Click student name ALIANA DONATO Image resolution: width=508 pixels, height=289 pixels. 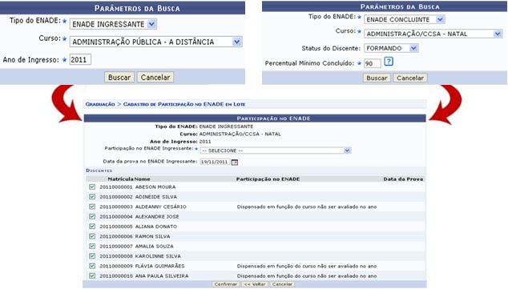[x=155, y=227]
